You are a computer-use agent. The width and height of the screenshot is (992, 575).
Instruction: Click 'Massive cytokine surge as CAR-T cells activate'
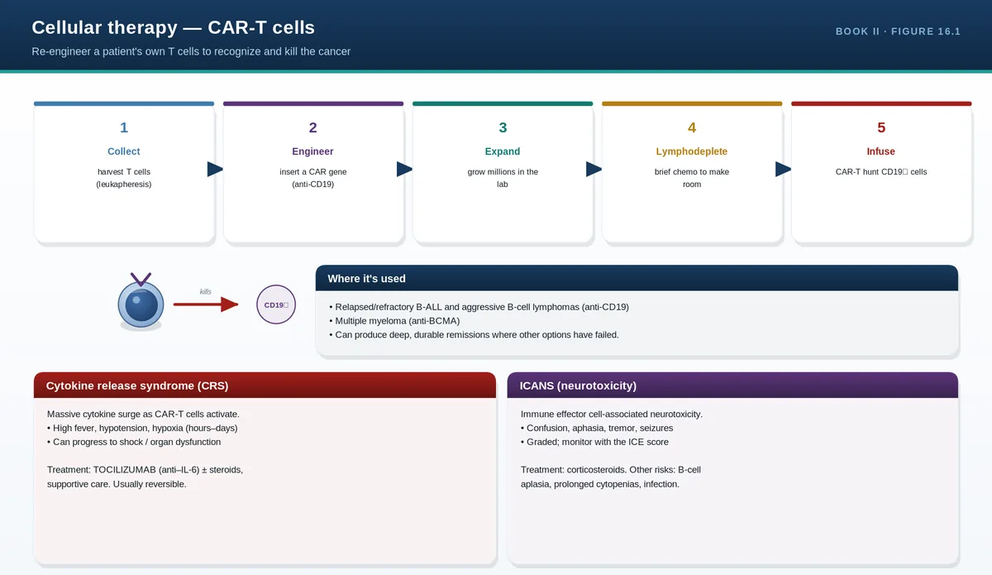[x=143, y=414]
